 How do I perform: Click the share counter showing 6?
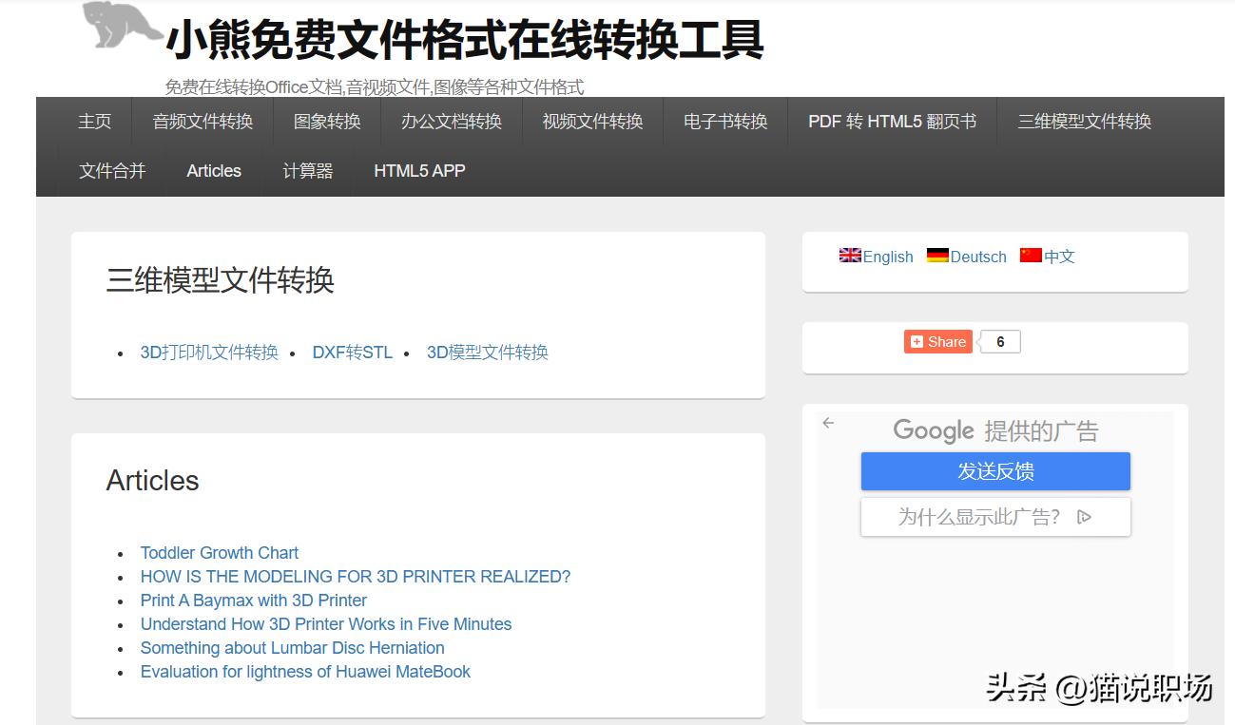[999, 341]
